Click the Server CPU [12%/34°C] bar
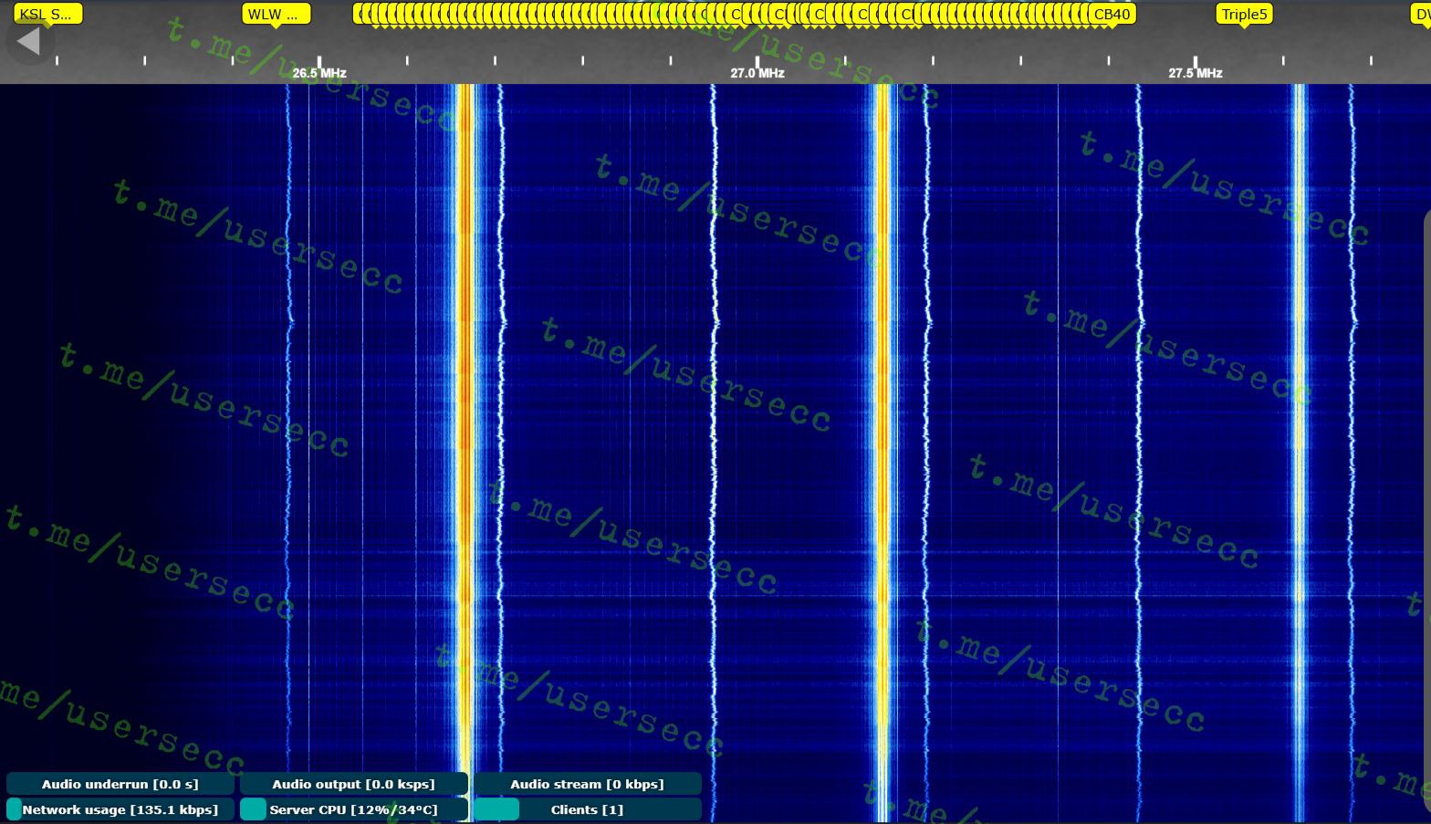 coord(354,809)
